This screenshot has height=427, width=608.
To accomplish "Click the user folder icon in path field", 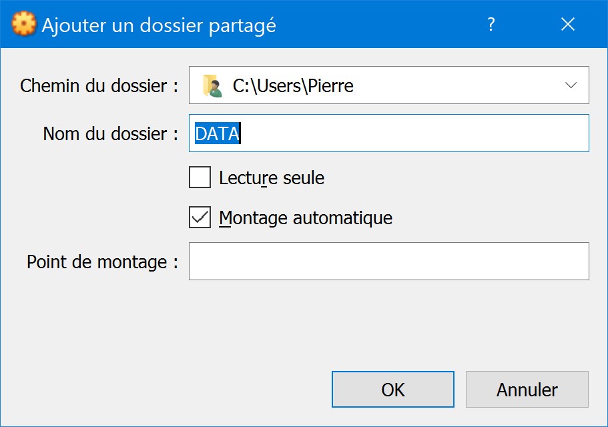I will click(212, 85).
